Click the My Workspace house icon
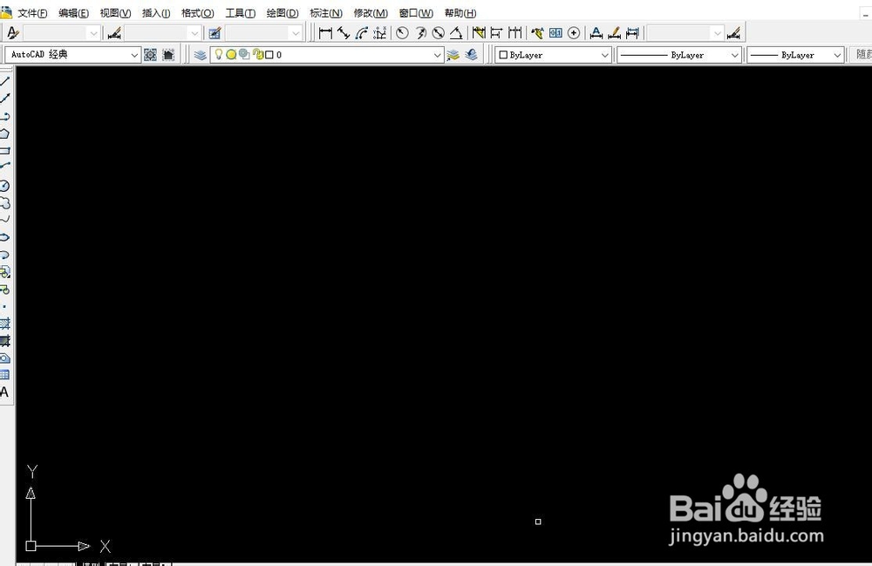Viewport: 872px width, 566px height. point(168,54)
